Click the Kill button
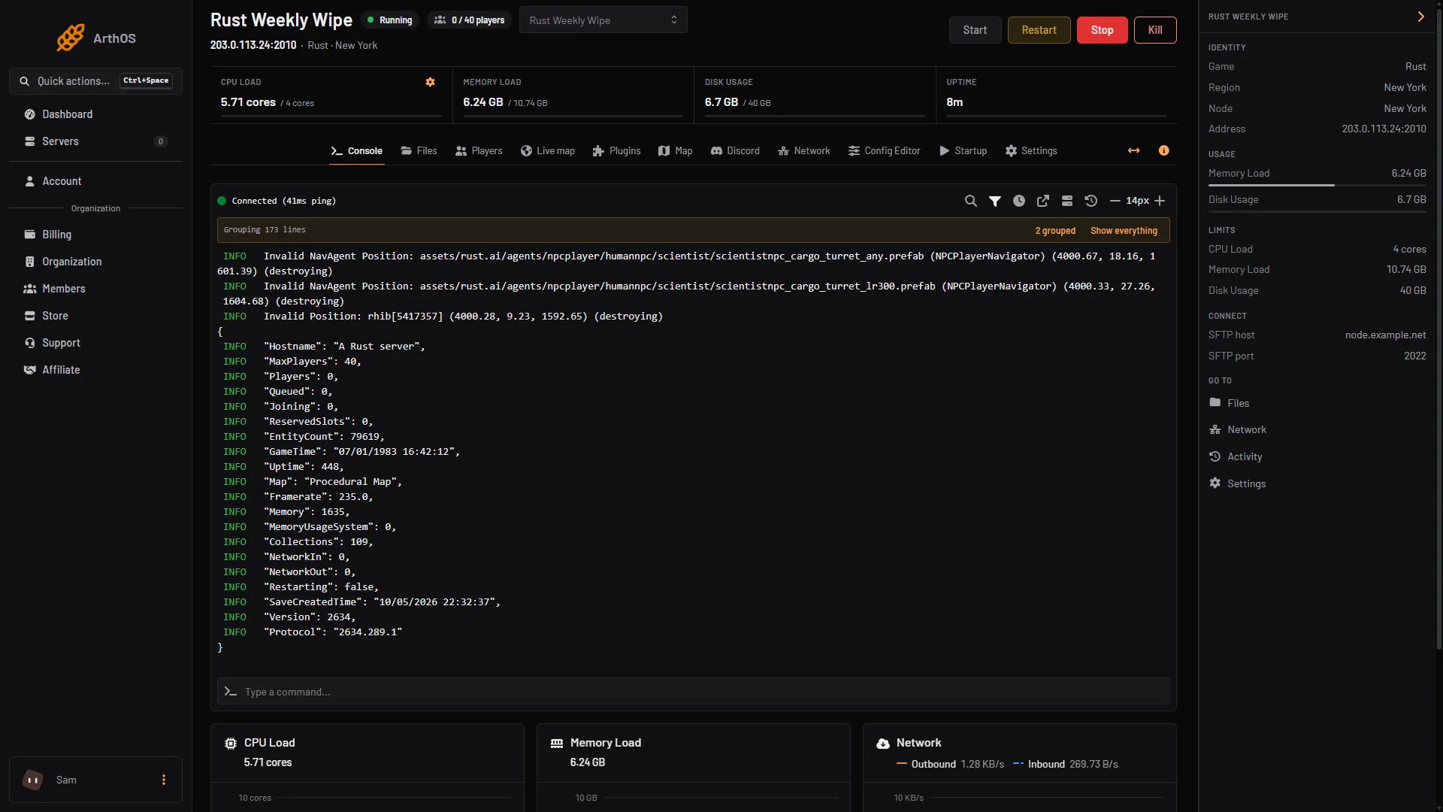 pos(1155,30)
